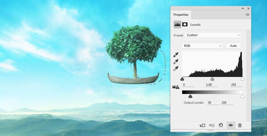Click the output shadow slider handle

[x=190, y=96]
